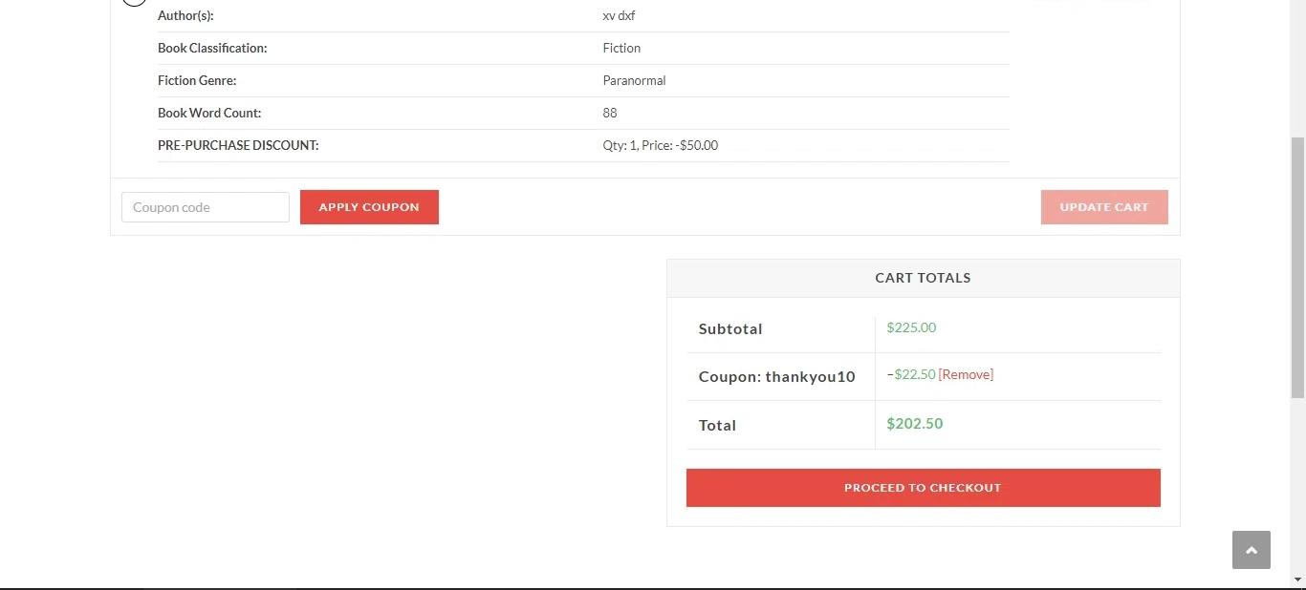Select the $202.50 total amount
This screenshot has width=1306, height=590.
coord(915,424)
